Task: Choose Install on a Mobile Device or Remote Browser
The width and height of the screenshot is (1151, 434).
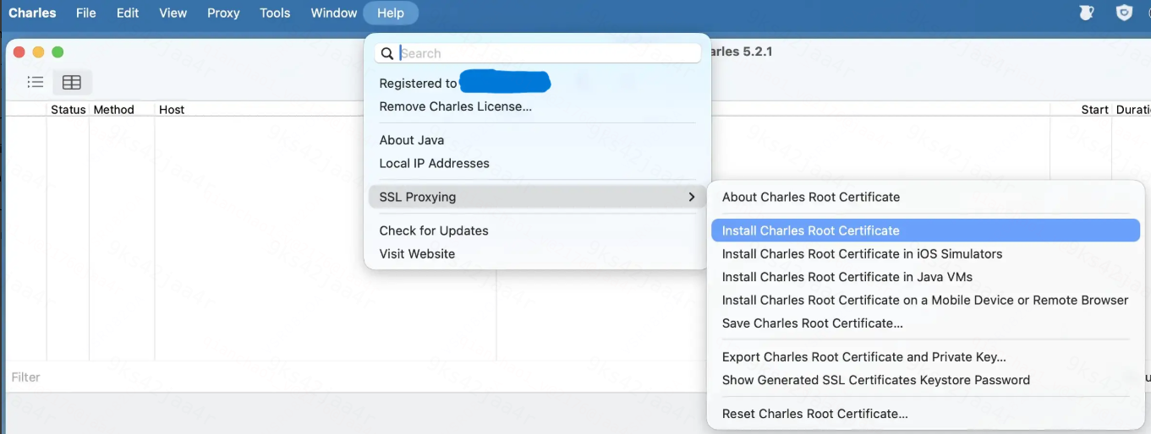Action: click(x=926, y=300)
